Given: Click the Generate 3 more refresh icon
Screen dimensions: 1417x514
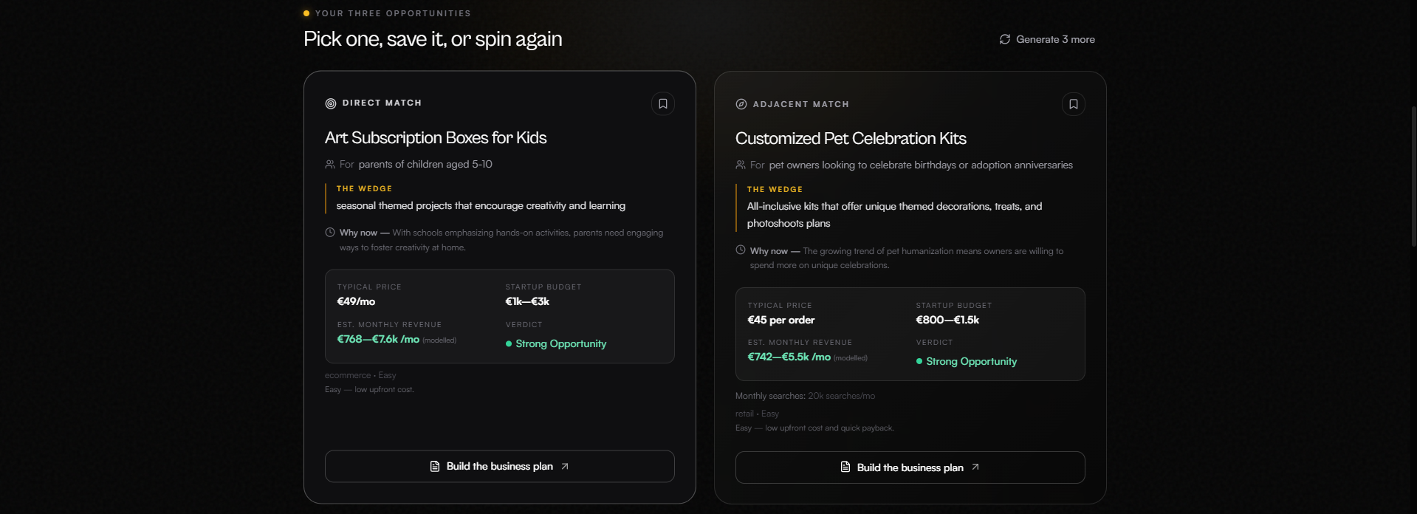Looking at the screenshot, I should [1005, 39].
